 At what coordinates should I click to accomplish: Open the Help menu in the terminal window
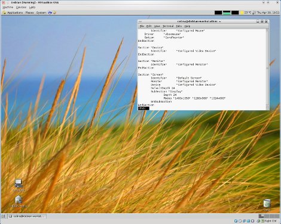coord(187,26)
